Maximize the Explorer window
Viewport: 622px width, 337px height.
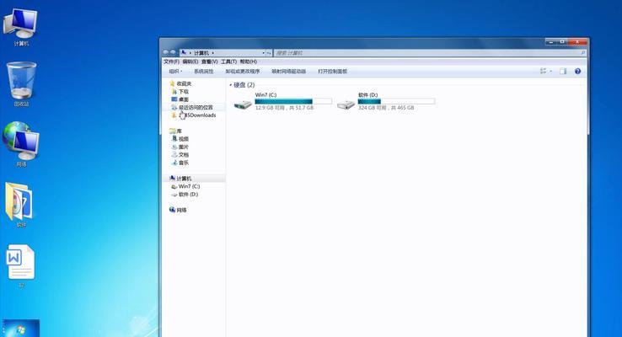562,41
